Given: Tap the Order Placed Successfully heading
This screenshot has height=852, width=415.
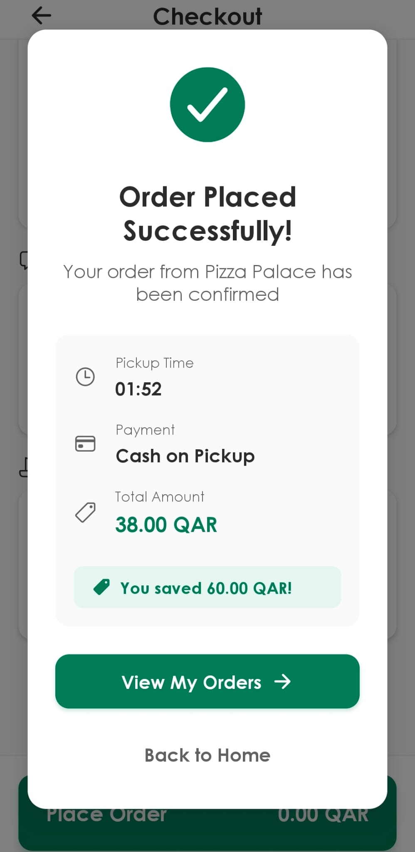Looking at the screenshot, I should [x=207, y=213].
